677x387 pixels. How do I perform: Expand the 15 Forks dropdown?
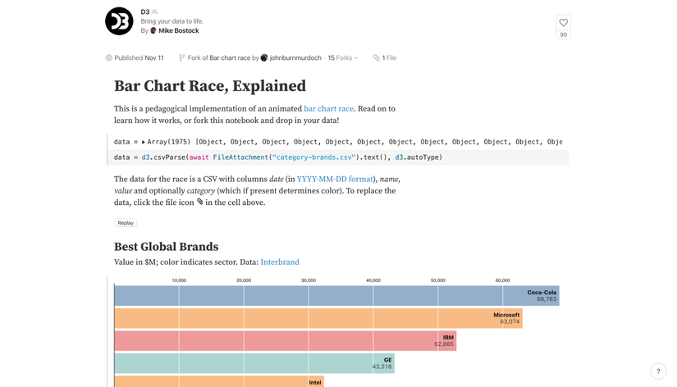pos(343,58)
